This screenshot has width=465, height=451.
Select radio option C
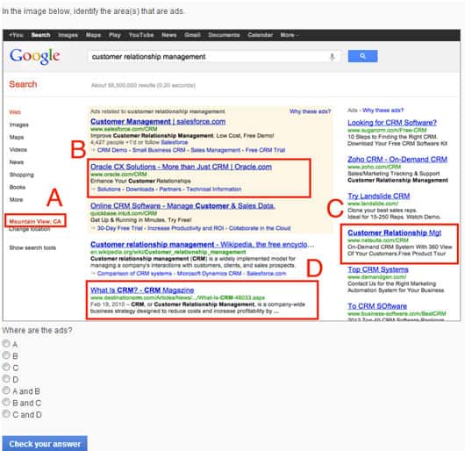click(6, 367)
